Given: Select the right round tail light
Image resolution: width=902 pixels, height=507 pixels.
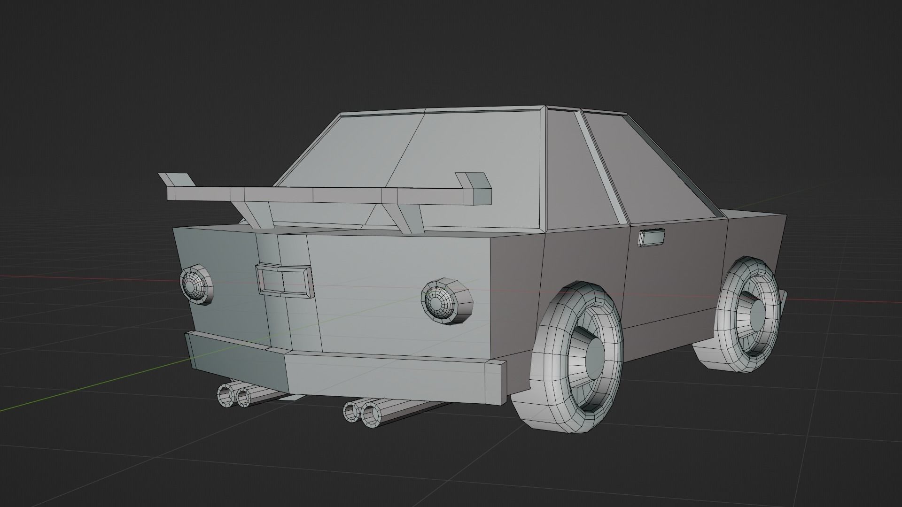Looking at the screenshot, I should coord(446,300).
